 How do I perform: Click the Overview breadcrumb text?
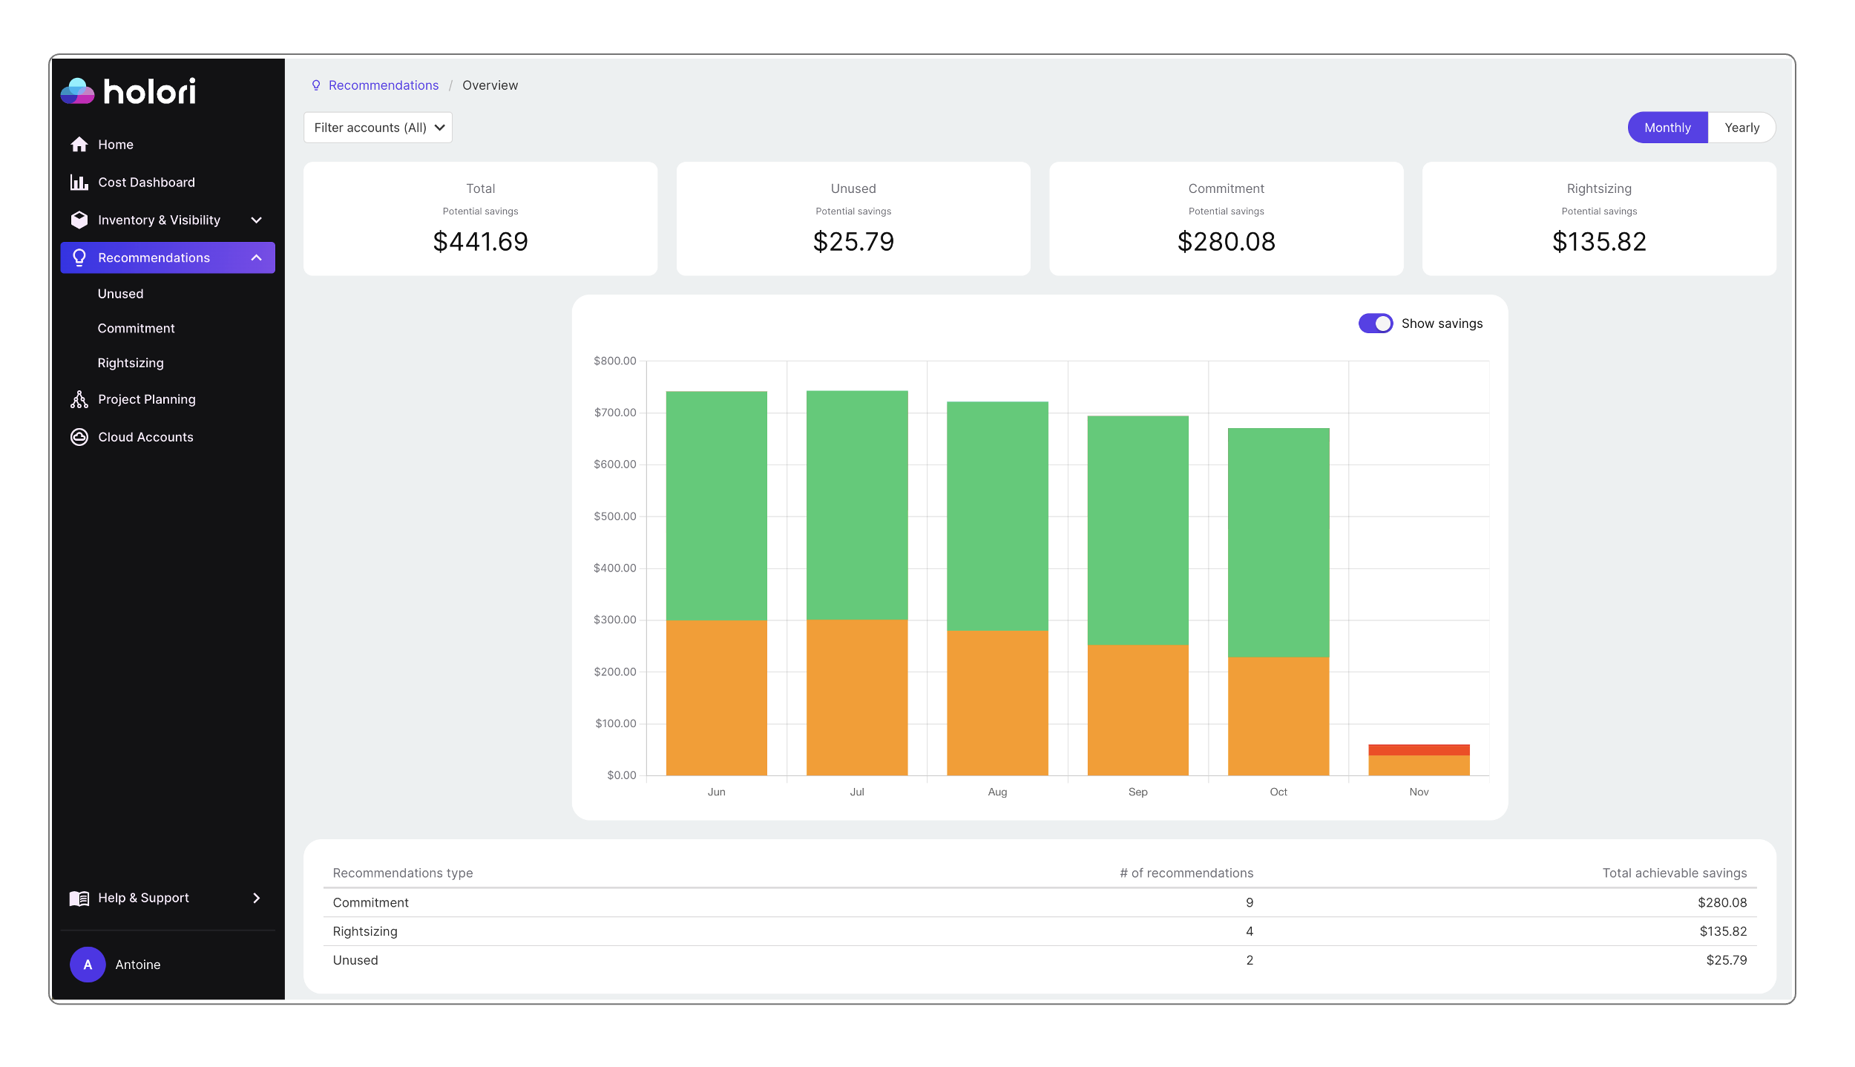490,85
